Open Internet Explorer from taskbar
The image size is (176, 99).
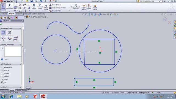click(11, 97)
